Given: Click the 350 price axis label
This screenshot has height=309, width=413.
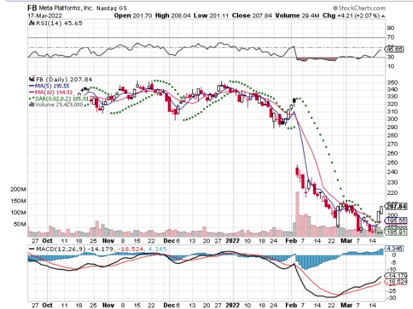Looking at the screenshot, I should coord(392,83).
